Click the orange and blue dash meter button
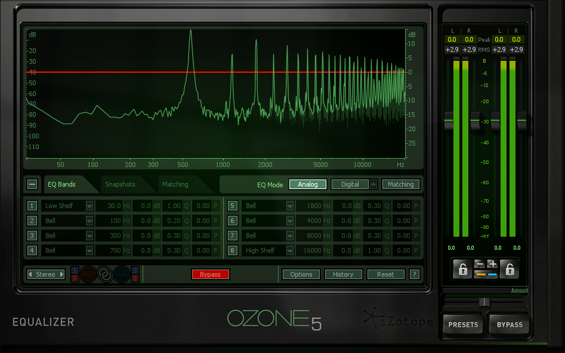 (486, 274)
